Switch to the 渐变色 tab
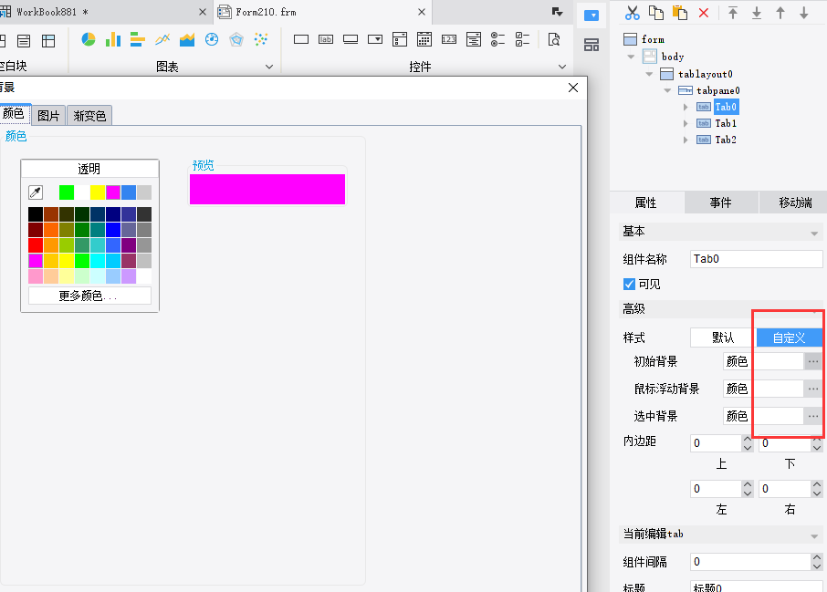This screenshot has width=827, height=592. [89, 116]
